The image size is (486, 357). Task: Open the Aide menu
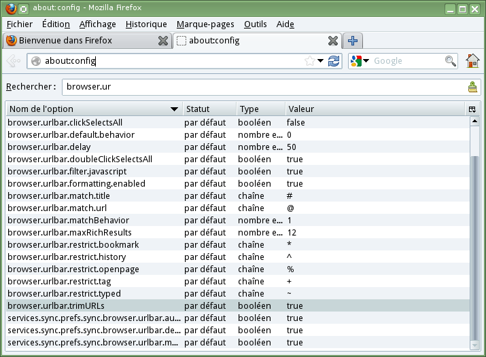tap(285, 24)
